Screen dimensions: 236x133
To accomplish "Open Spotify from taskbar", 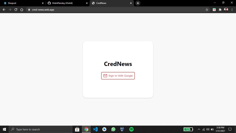I will point(131,129).
